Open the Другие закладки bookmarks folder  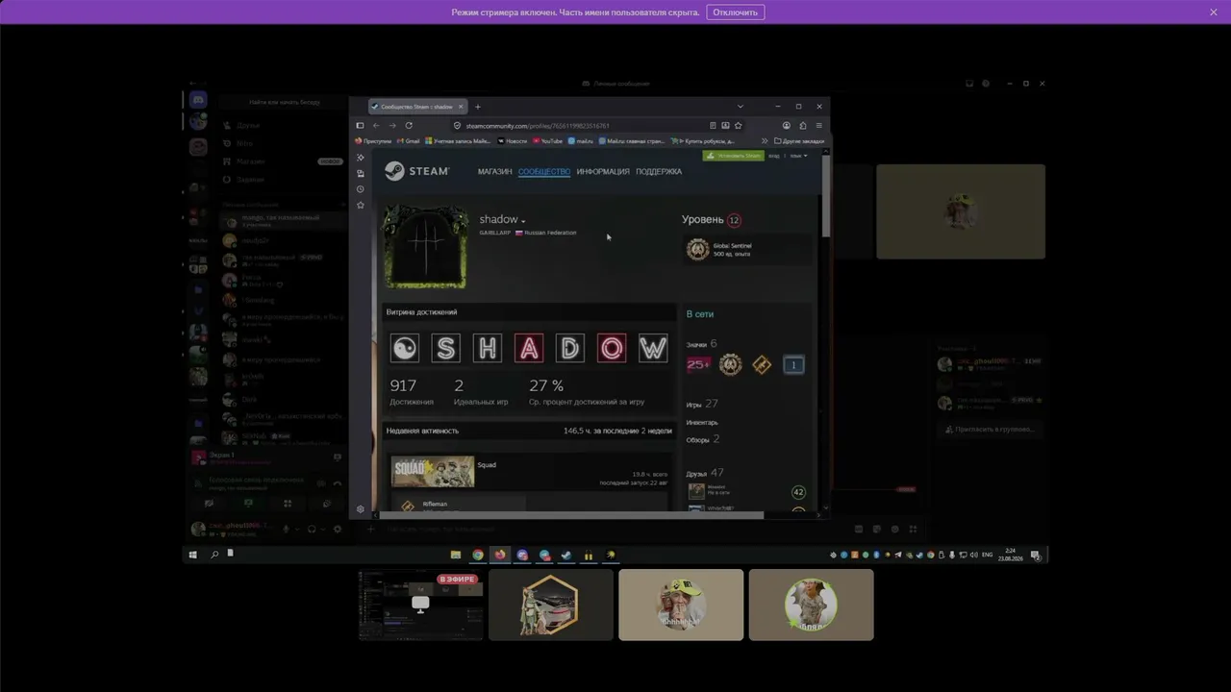pyautogui.click(x=799, y=141)
